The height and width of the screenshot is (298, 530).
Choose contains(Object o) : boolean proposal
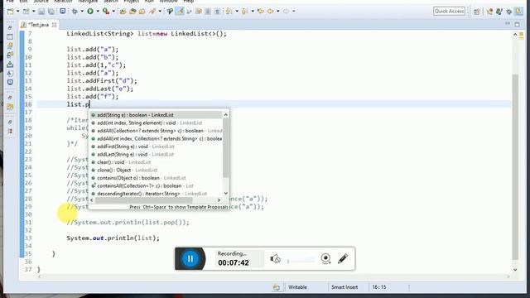click(156, 178)
